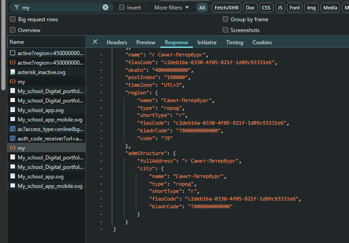This screenshot has height=243, width=349.
Task: Switch to the Headers tab
Action: [117, 42]
